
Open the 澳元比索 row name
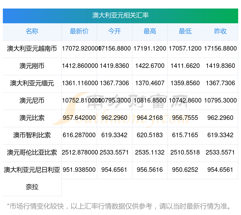[x=32, y=118]
